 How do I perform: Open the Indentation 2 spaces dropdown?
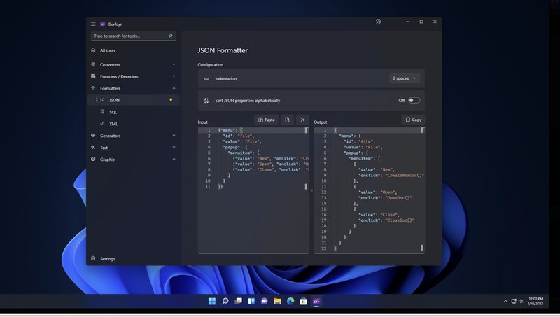[x=405, y=78]
